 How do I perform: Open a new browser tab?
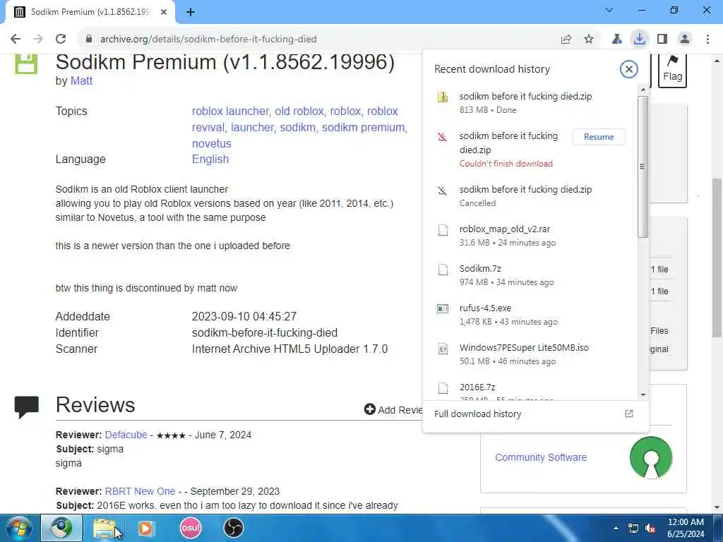pos(191,12)
